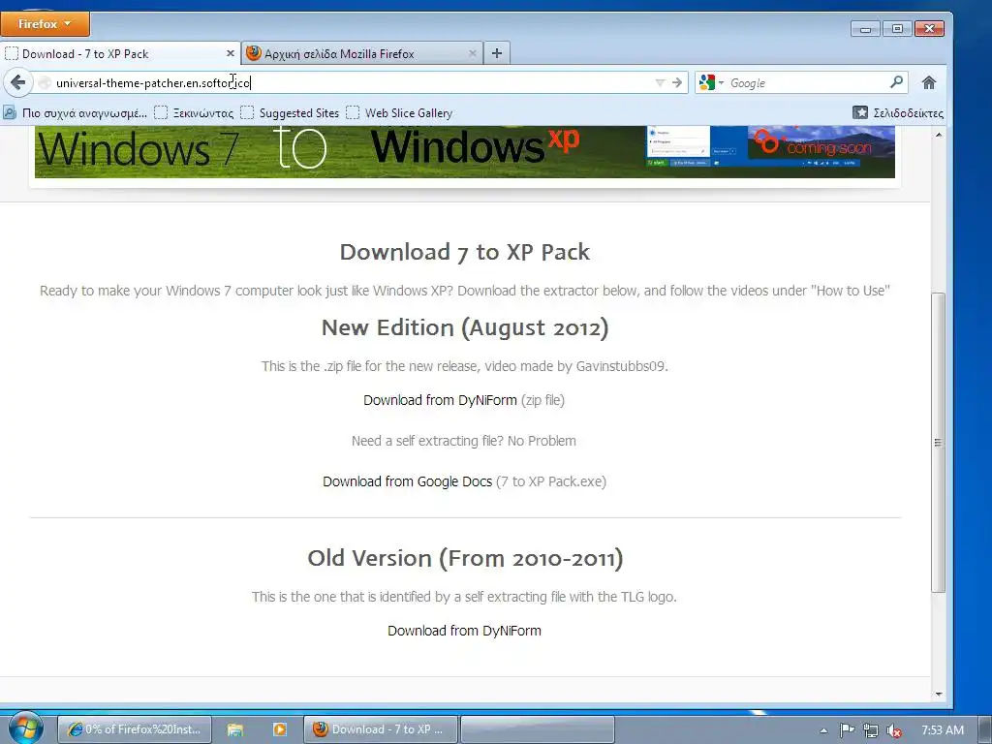The height and width of the screenshot is (744, 992).
Task: Go to the home page via the house icon
Action: coord(929,83)
